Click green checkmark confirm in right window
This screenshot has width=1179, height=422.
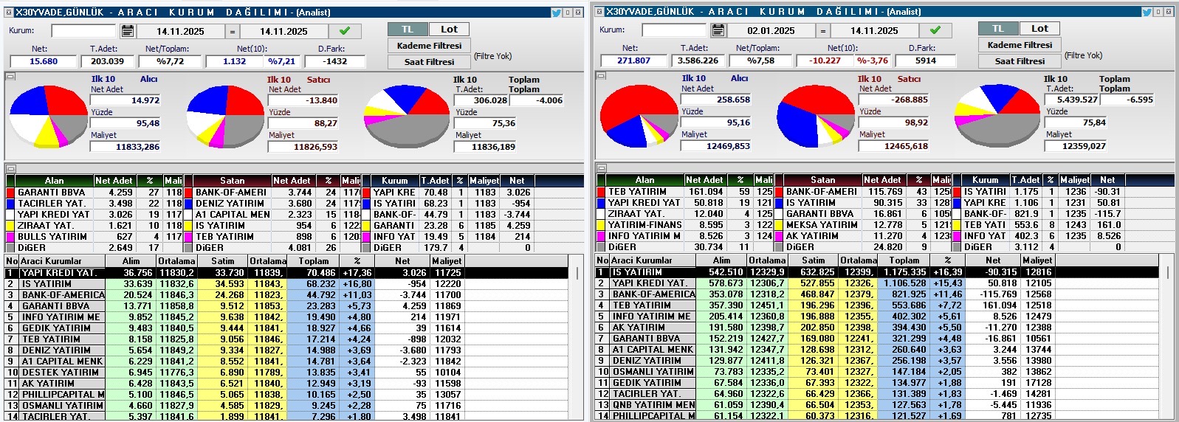(x=935, y=30)
